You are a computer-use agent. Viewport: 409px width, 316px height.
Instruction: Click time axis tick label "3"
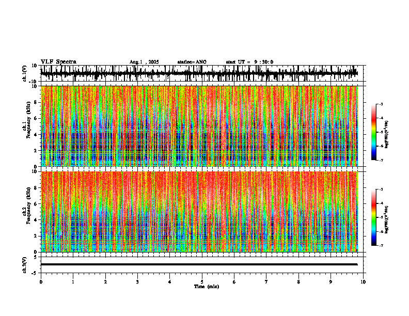[x=137, y=282]
